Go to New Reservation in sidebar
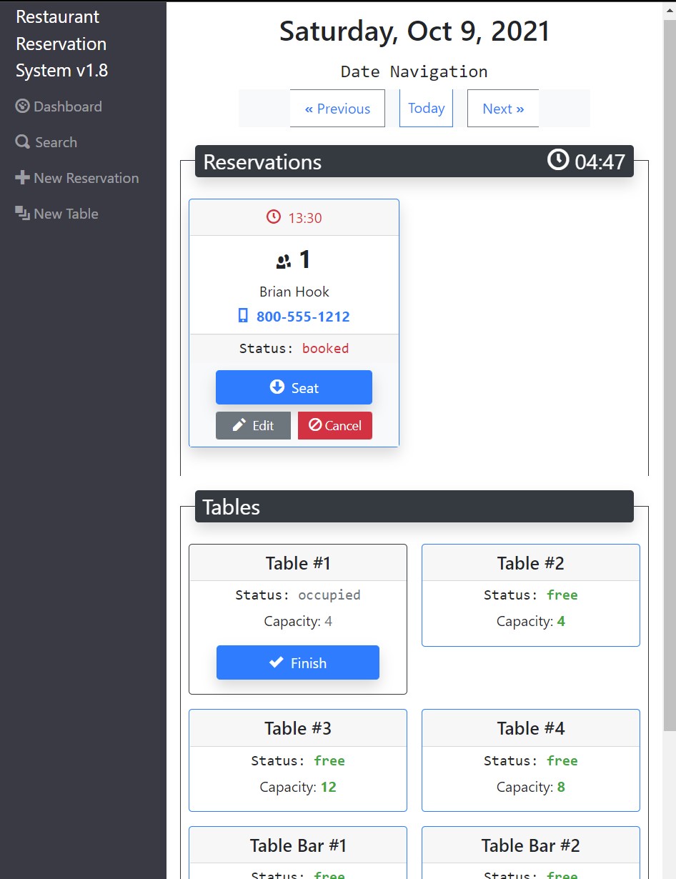This screenshot has height=879, width=676. pyautogui.click(x=77, y=178)
